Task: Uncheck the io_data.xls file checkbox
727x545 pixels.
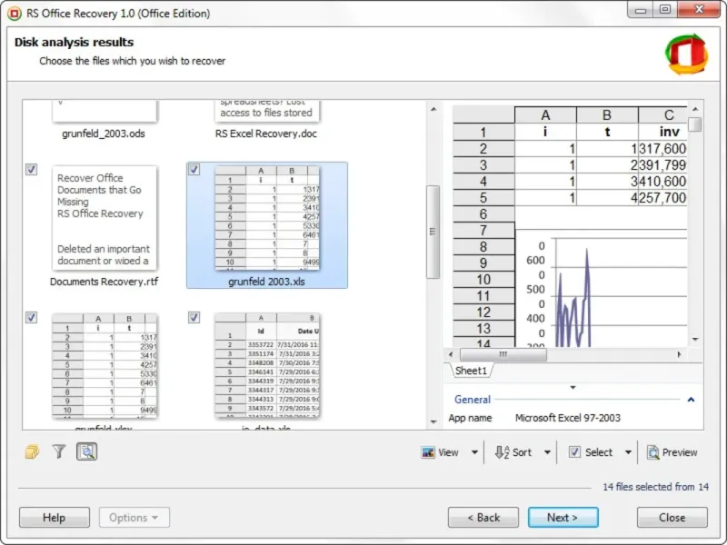Action: click(x=194, y=317)
